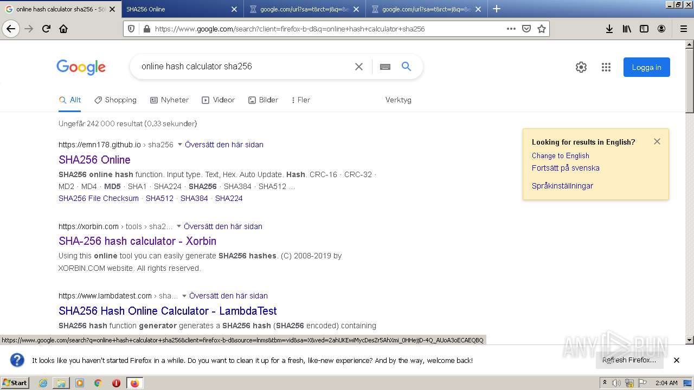Open Google on-screen keyboard input tool

[385, 67]
